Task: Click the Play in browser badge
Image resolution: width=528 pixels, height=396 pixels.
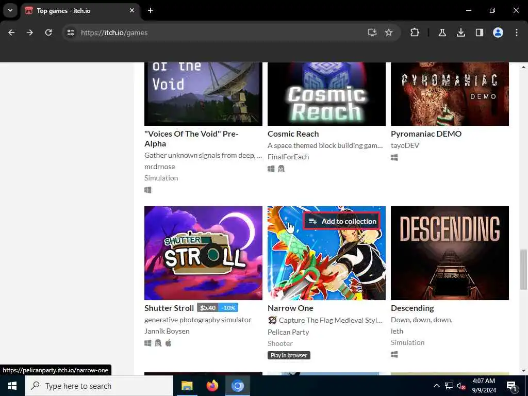Action: 289,355
